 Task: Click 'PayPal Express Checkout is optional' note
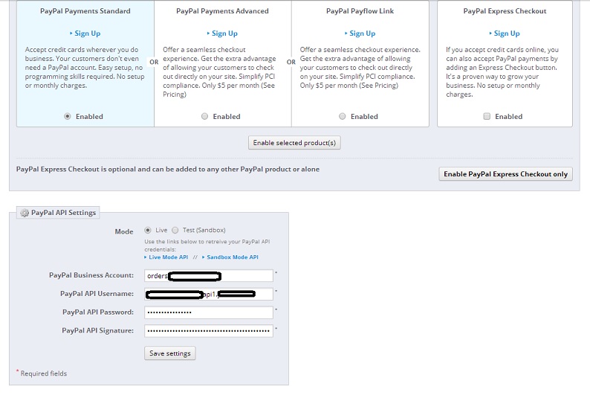[168, 169]
